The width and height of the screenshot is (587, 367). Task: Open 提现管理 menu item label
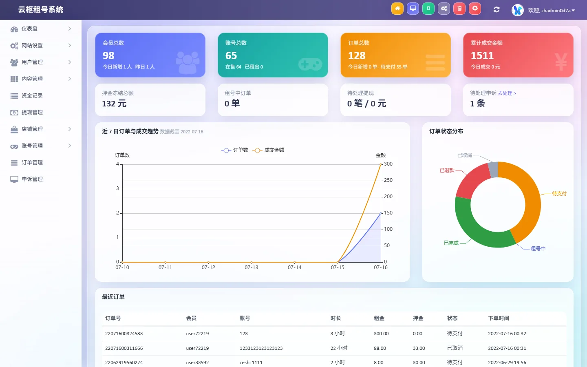point(32,112)
